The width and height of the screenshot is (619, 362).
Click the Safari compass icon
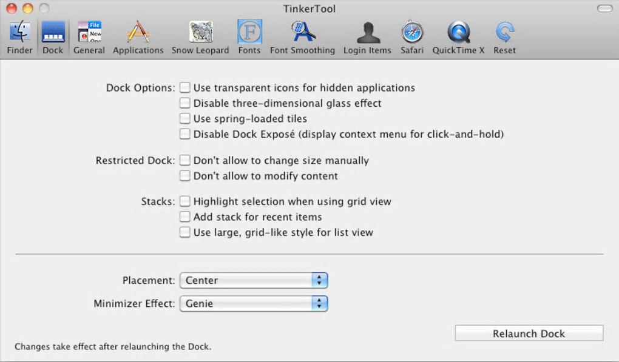[412, 33]
